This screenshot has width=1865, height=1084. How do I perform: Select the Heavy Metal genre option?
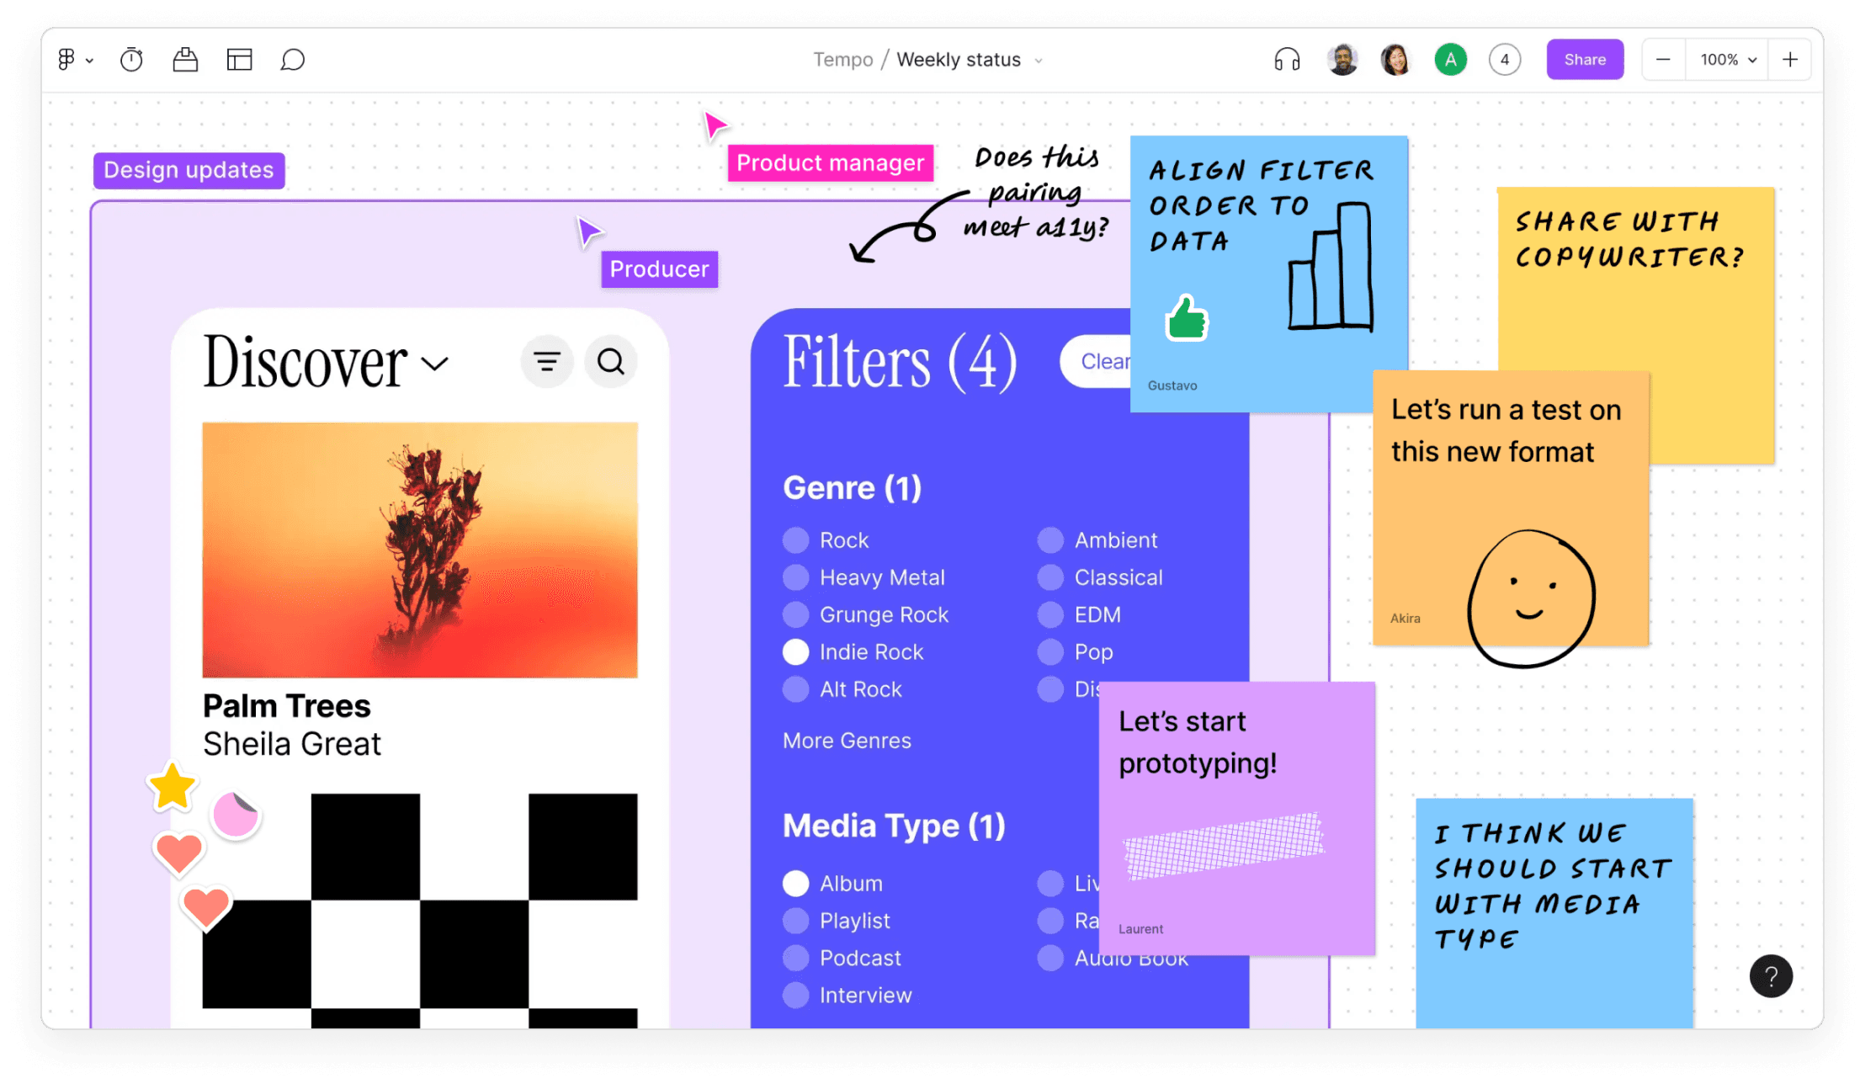[x=795, y=577]
